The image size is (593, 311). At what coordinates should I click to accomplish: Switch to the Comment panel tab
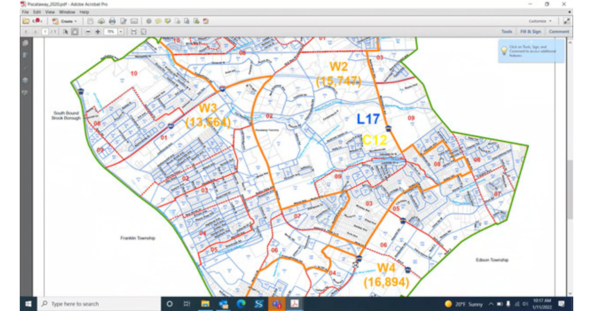559,31
